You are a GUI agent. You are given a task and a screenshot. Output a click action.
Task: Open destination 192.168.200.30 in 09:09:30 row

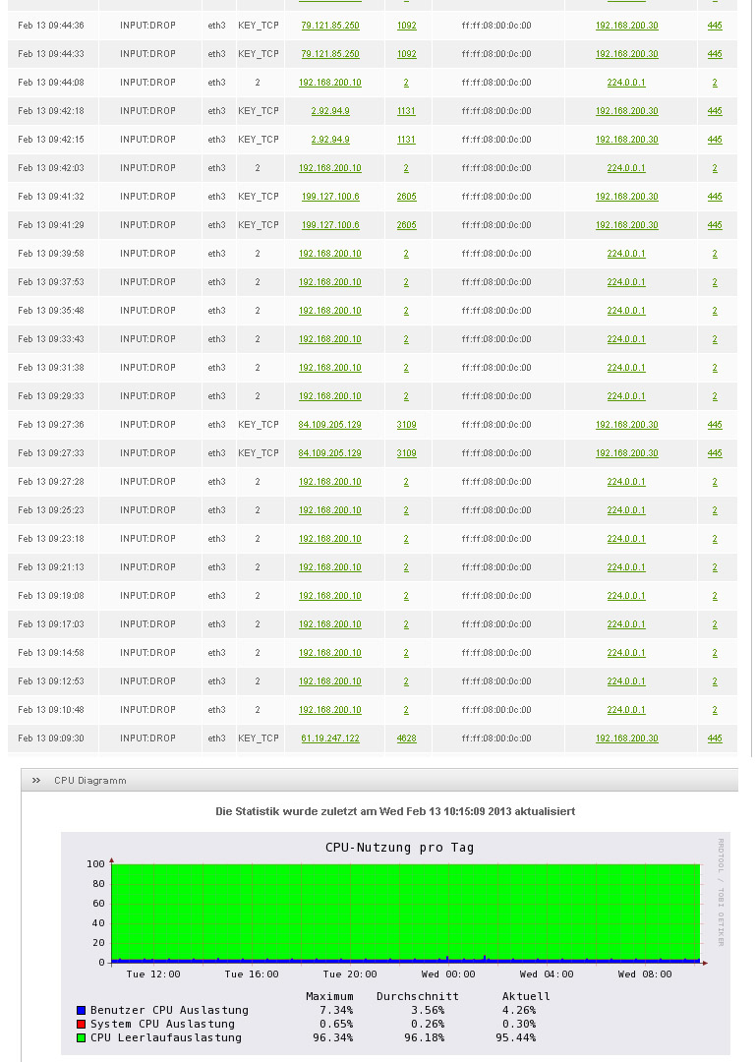tap(626, 738)
